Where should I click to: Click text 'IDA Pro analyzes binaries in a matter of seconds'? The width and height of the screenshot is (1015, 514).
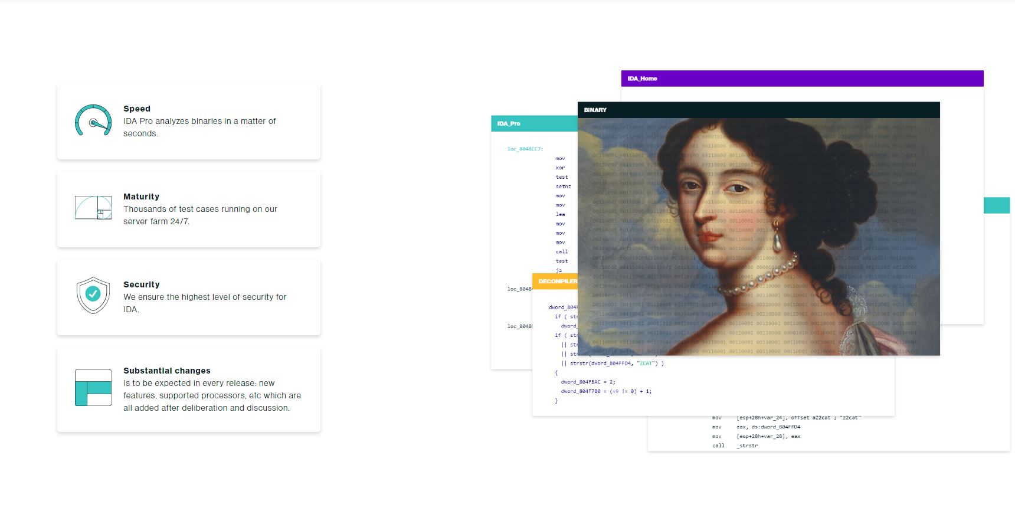click(199, 127)
